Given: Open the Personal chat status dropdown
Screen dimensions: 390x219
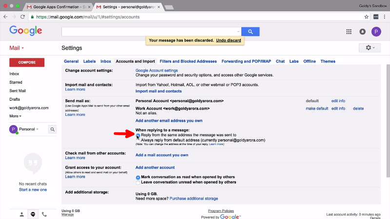Looking at the screenshot, I should pos(29,129).
